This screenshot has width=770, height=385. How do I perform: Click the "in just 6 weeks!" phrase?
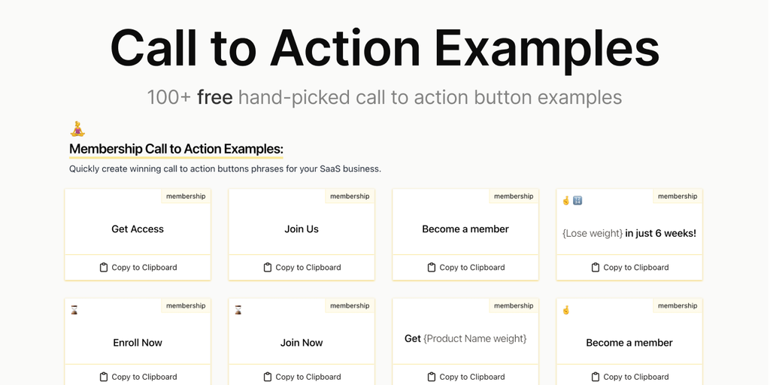pos(661,233)
